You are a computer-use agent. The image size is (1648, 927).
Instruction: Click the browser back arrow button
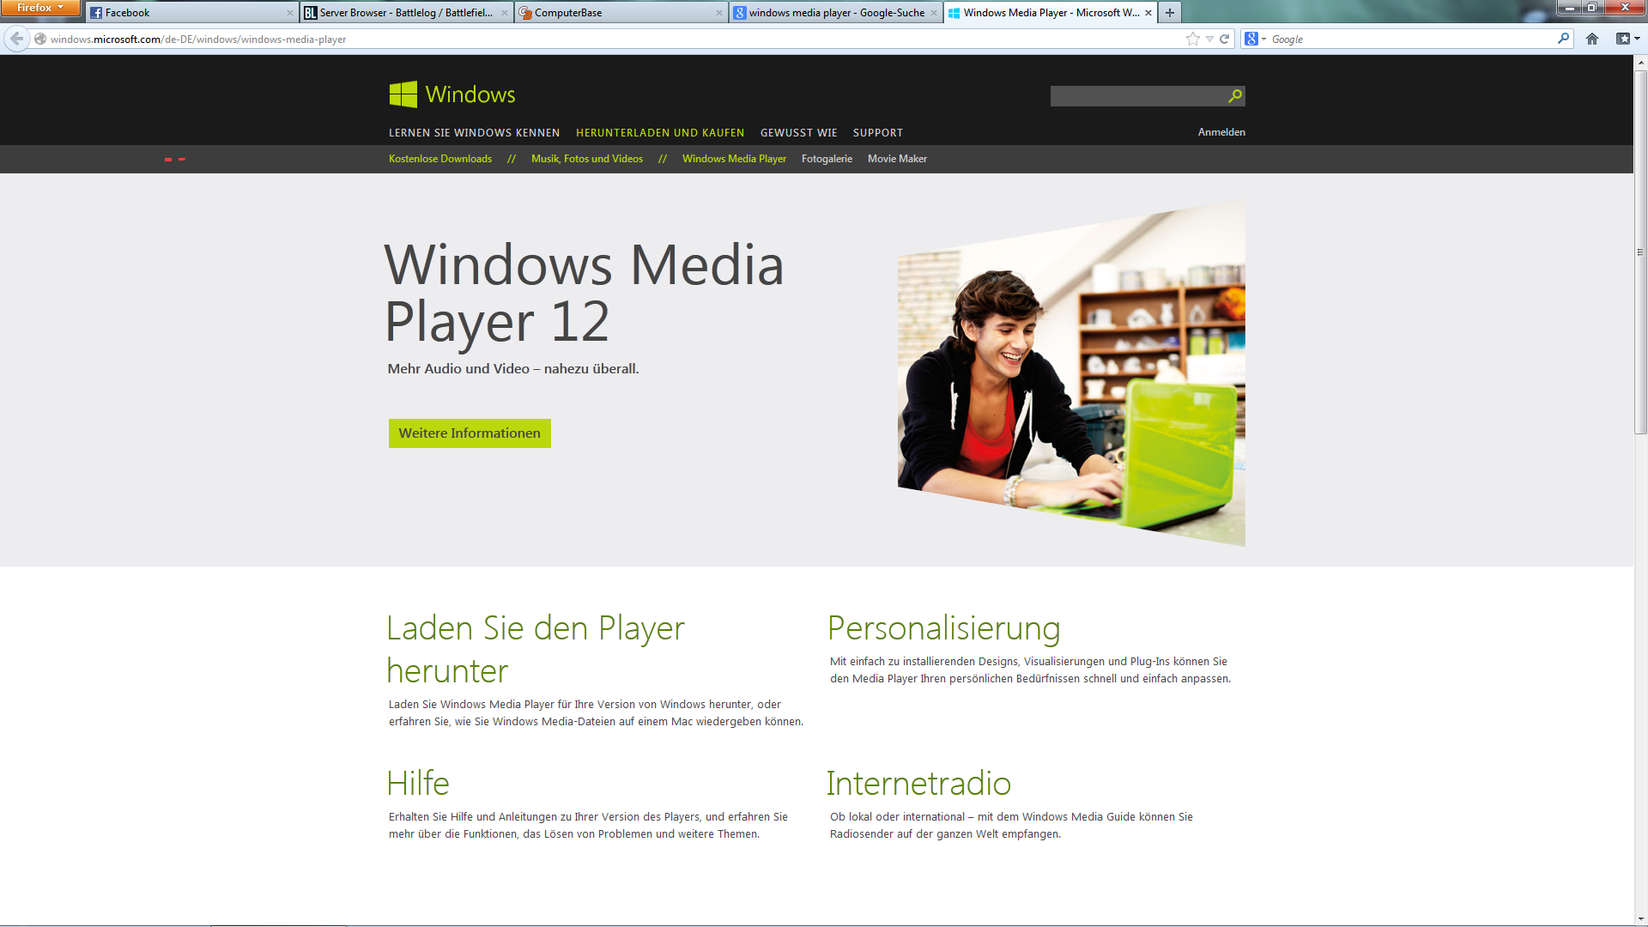coord(17,39)
